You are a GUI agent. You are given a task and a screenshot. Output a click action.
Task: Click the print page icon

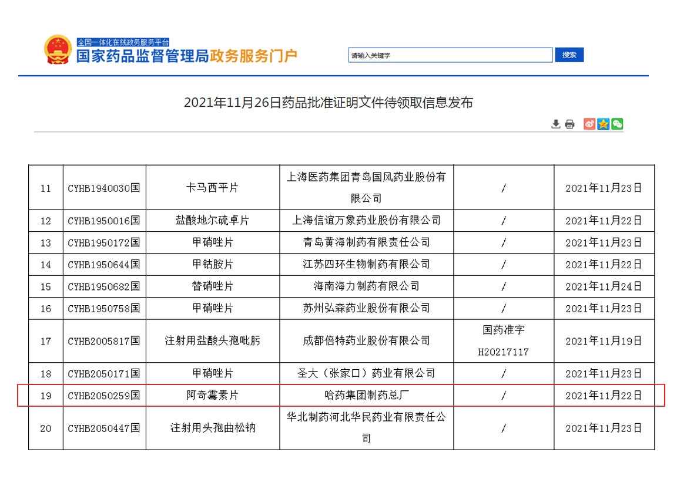569,124
